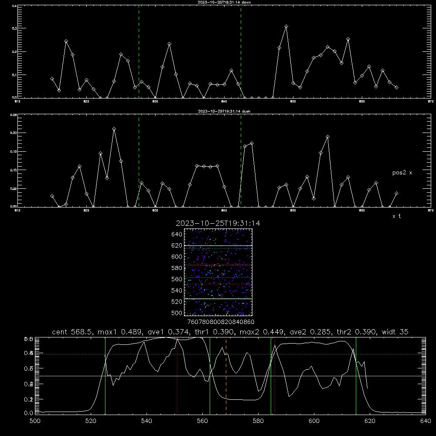The width and height of the screenshot is (436, 436).
Task: Click the highest diamond data point in dusk plot
Action: [114, 129]
